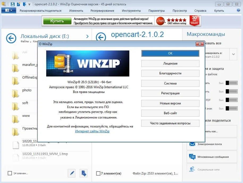Viewport: 243px width, 183px height.
Task: Open the Инструменты tab
Action: (131, 11)
